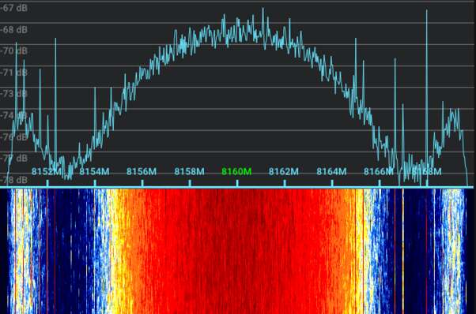Click the 8166M frequency label
This screenshot has width=476, height=314.
click(379, 172)
